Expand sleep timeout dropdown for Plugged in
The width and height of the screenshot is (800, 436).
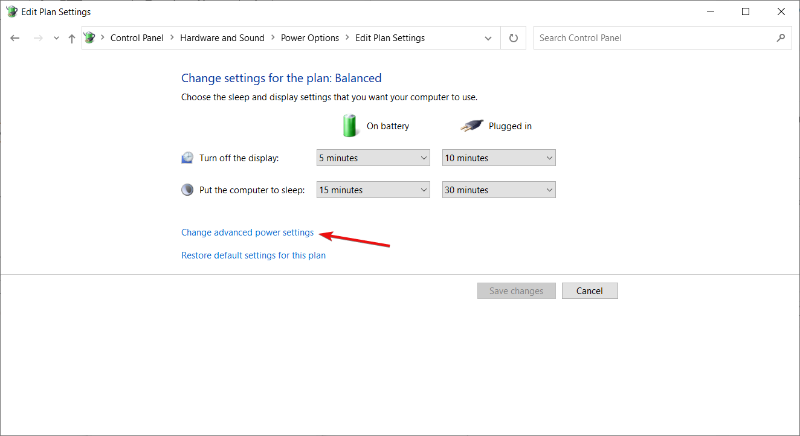click(x=498, y=190)
